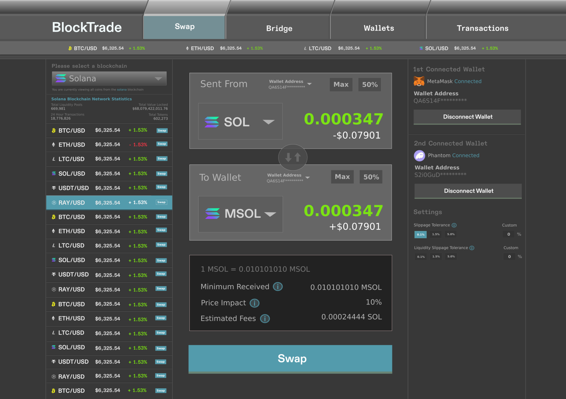
Task: Select 1.5% Slippage Tolerance option
Action: pyautogui.click(x=436, y=234)
